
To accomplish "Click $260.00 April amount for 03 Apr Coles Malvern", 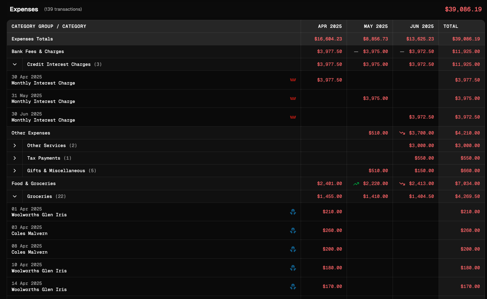I will (x=332, y=230).
